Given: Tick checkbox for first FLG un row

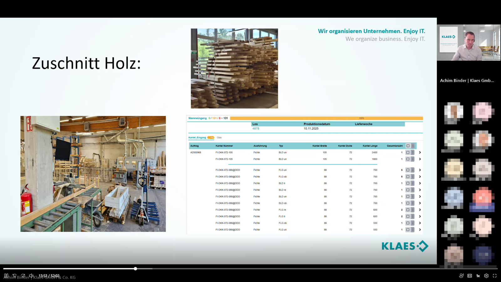Looking at the screenshot, I should [408, 170].
